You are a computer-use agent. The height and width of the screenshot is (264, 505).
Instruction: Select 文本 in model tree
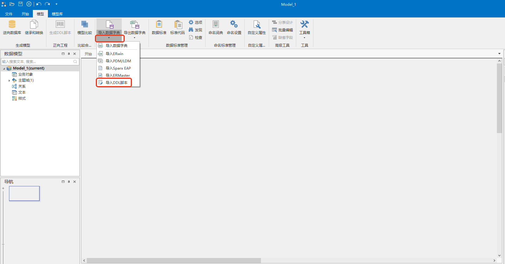click(x=22, y=92)
